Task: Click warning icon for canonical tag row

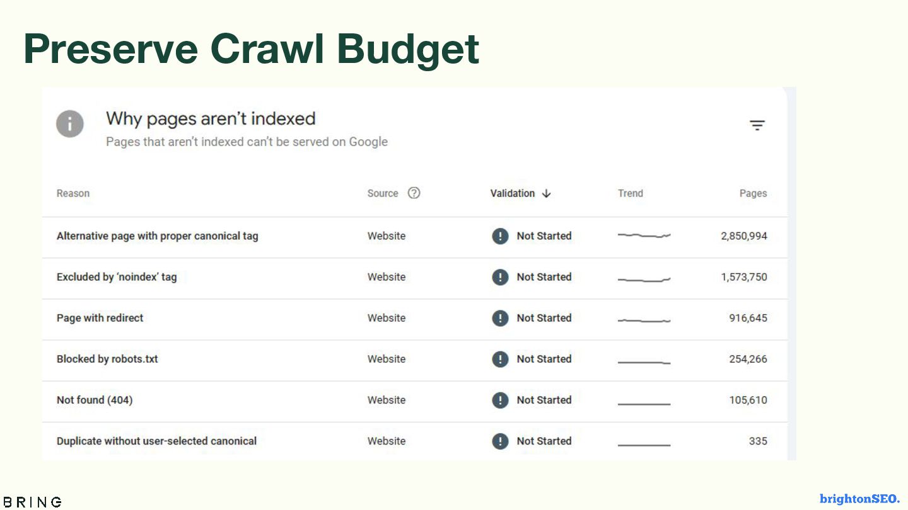Action: [x=500, y=236]
